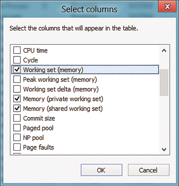Click the scroll up arrow in list
This screenshot has height=186, width=179.
164,51
